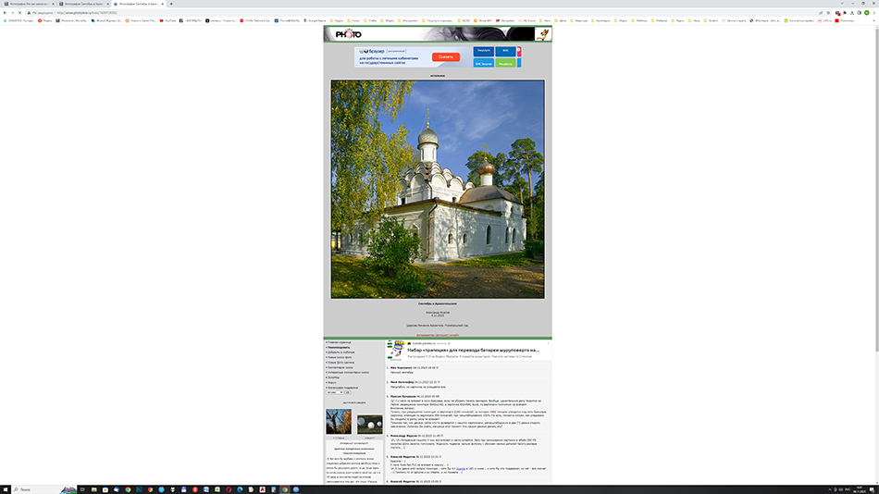Open the main church photograph

click(x=438, y=189)
